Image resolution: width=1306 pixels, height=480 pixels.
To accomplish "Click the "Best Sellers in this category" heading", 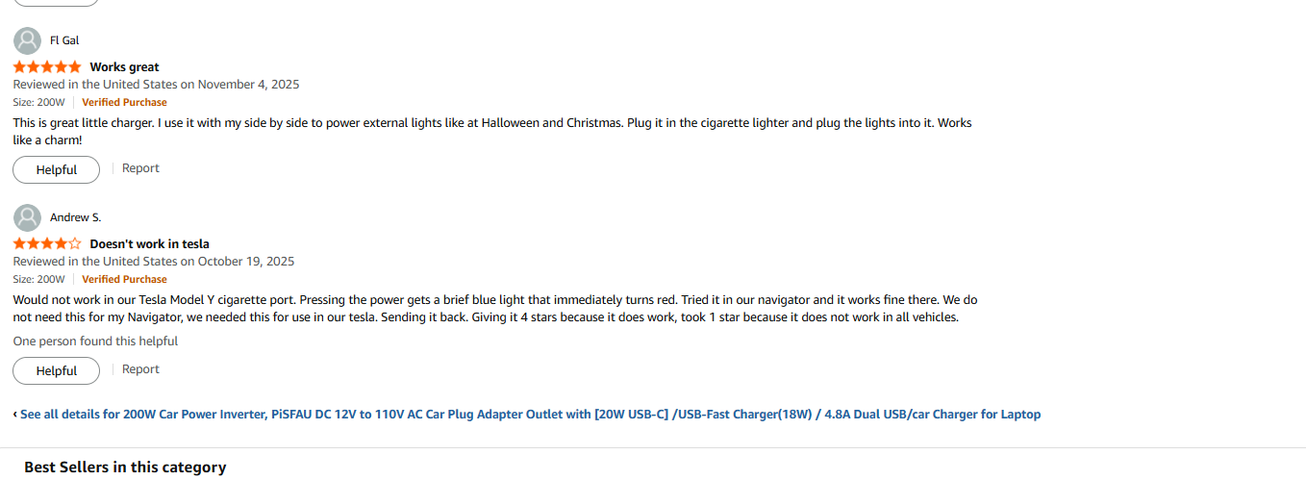I will [x=125, y=467].
